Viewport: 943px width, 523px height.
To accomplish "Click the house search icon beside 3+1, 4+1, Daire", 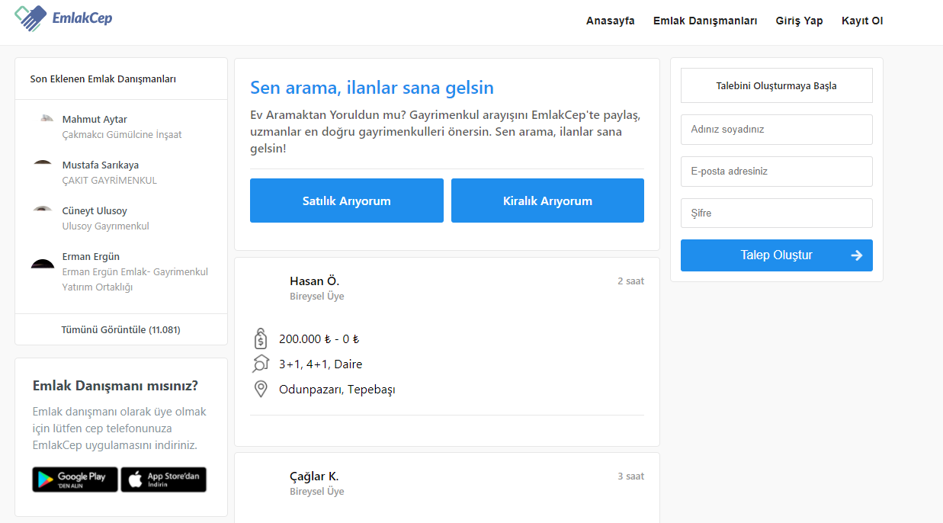I will tap(261, 364).
